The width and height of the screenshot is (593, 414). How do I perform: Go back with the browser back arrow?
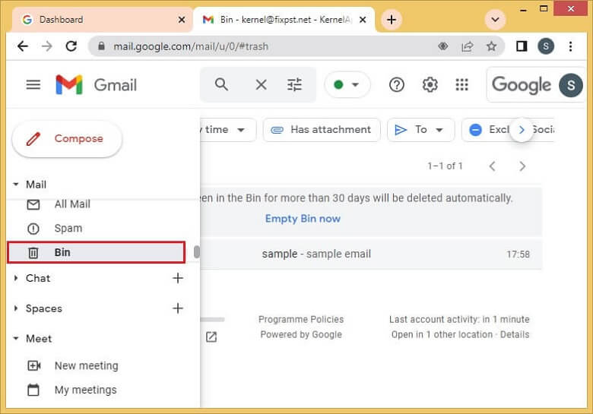(23, 46)
